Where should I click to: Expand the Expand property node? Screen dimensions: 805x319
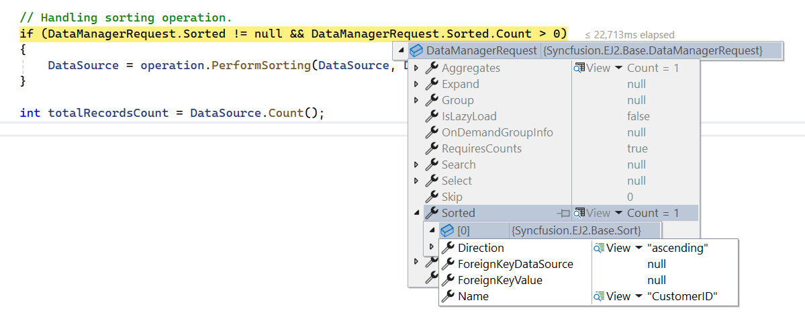(416, 84)
